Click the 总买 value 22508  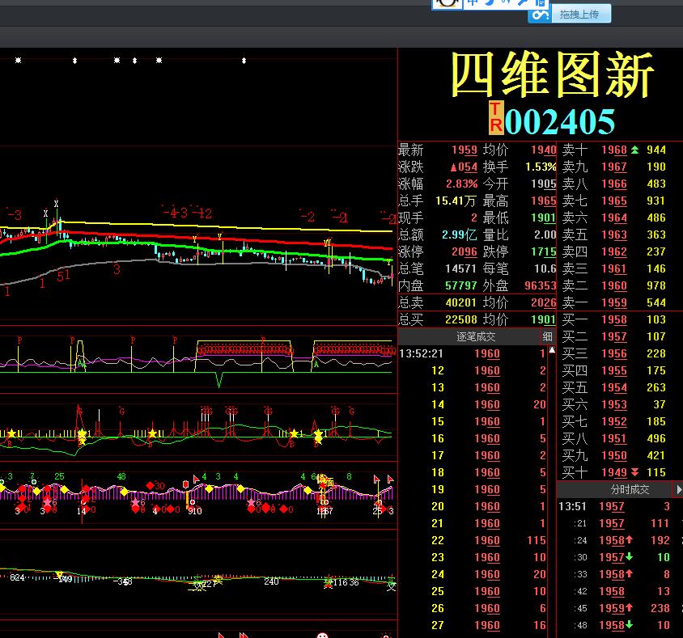click(460, 320)
